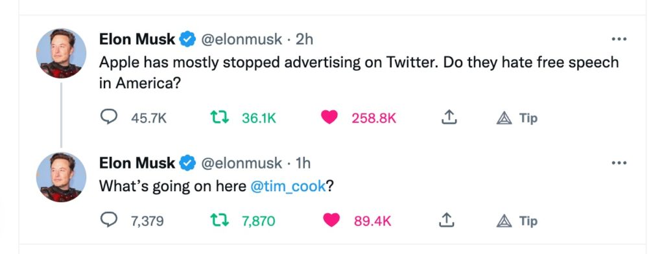Open the profile avatar on first tweet
Image resolution: width=664 pixels, height=254 pixels.
coord(62,53)
